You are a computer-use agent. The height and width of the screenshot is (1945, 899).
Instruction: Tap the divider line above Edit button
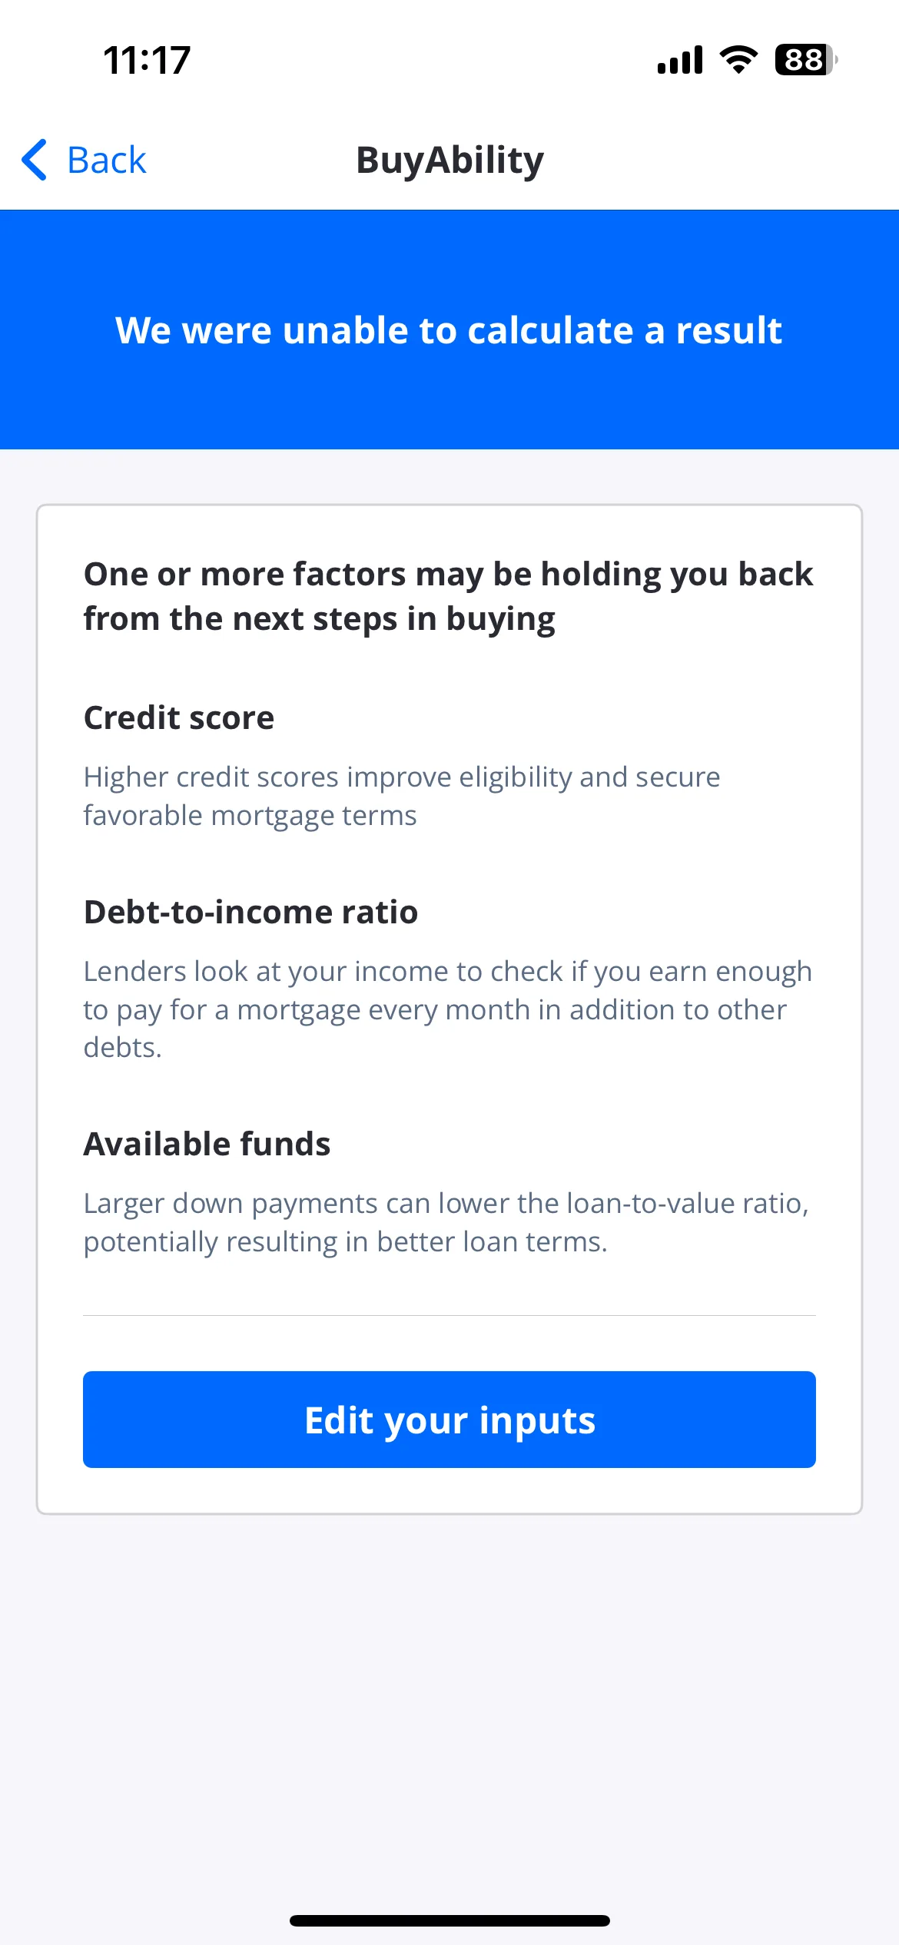(x=449, y=1315)
